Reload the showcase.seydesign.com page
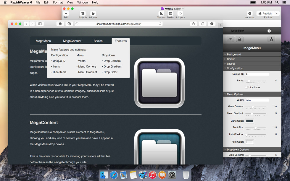 (160, 24)
